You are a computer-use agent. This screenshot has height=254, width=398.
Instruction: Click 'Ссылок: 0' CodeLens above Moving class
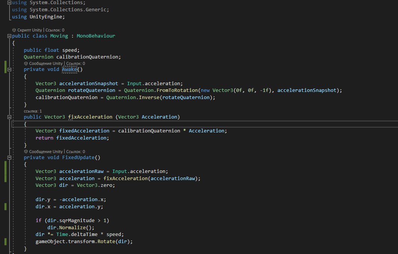[55, 30]
